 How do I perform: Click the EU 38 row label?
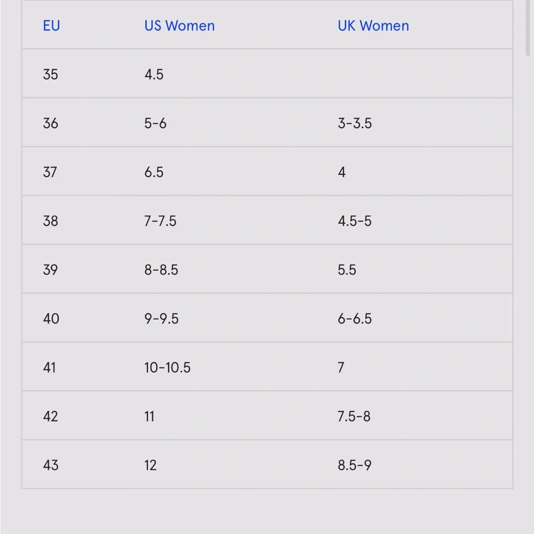(x=50, y=221)
